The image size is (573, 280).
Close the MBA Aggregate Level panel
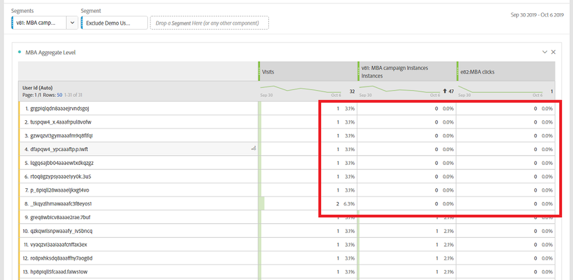point(553,52)
